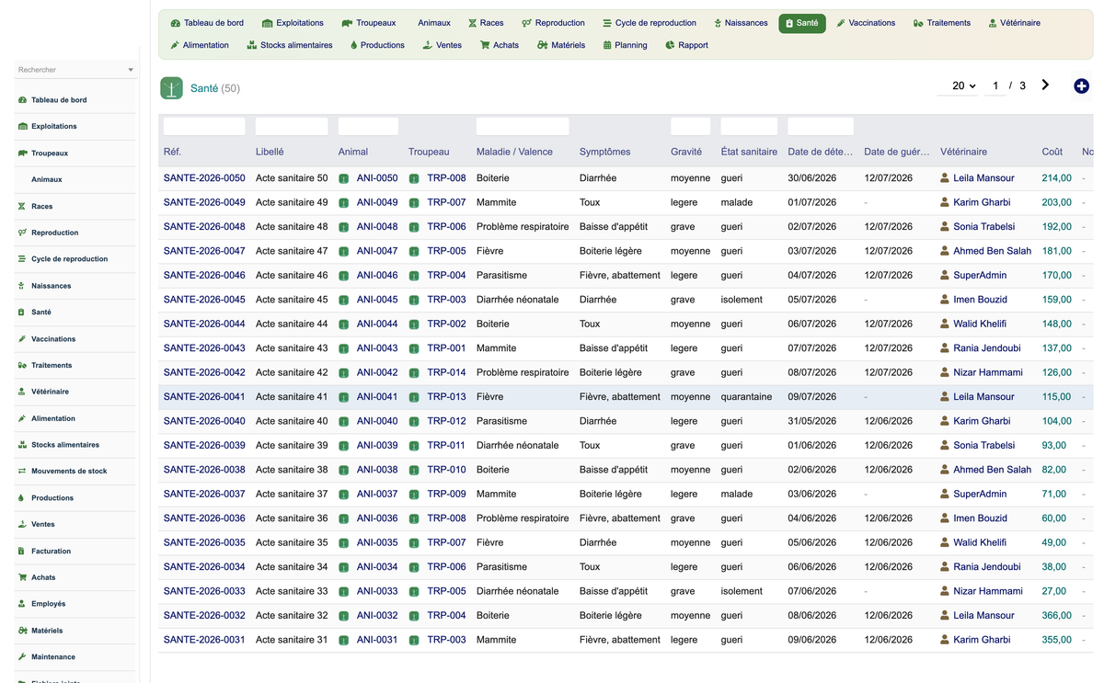Click the Reproduction sidebar icon

click(22, 233)
